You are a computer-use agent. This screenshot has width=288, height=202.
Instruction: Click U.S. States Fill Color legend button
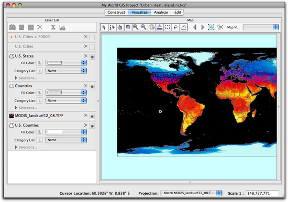pyautogui.click(x=39, y=63)
